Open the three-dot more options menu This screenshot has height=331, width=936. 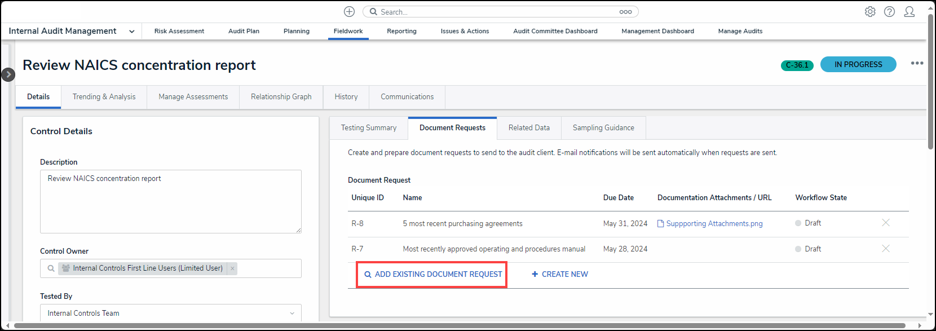click(x=917, y=63)
